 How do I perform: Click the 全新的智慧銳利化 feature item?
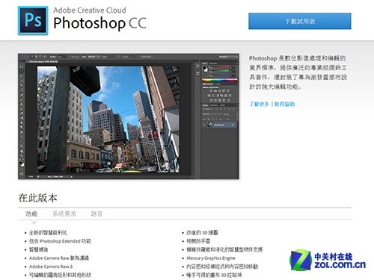pyautogui.click(x=48, y=233)
